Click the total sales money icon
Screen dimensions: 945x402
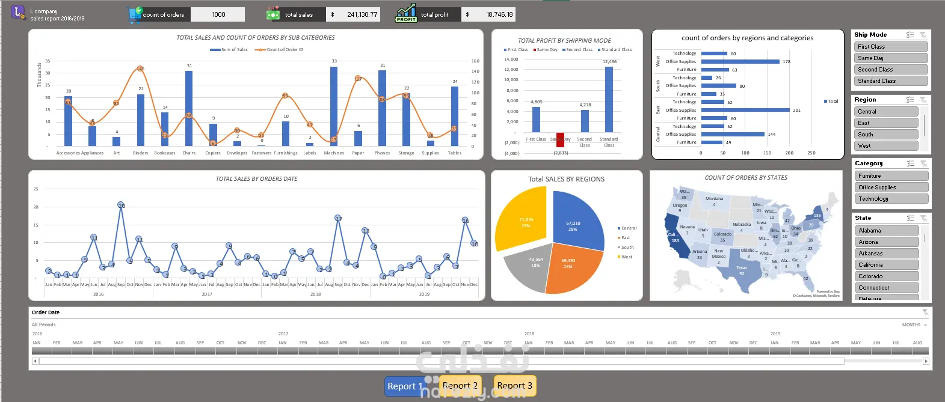[273, 14]
